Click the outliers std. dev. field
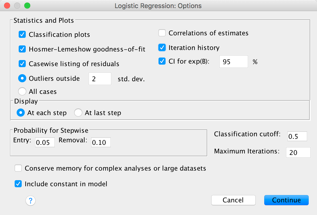 click(100, 79)
